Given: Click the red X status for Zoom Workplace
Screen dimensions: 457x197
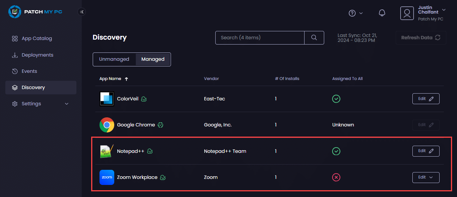Looking at the screenshot, I should click(336, 177).
